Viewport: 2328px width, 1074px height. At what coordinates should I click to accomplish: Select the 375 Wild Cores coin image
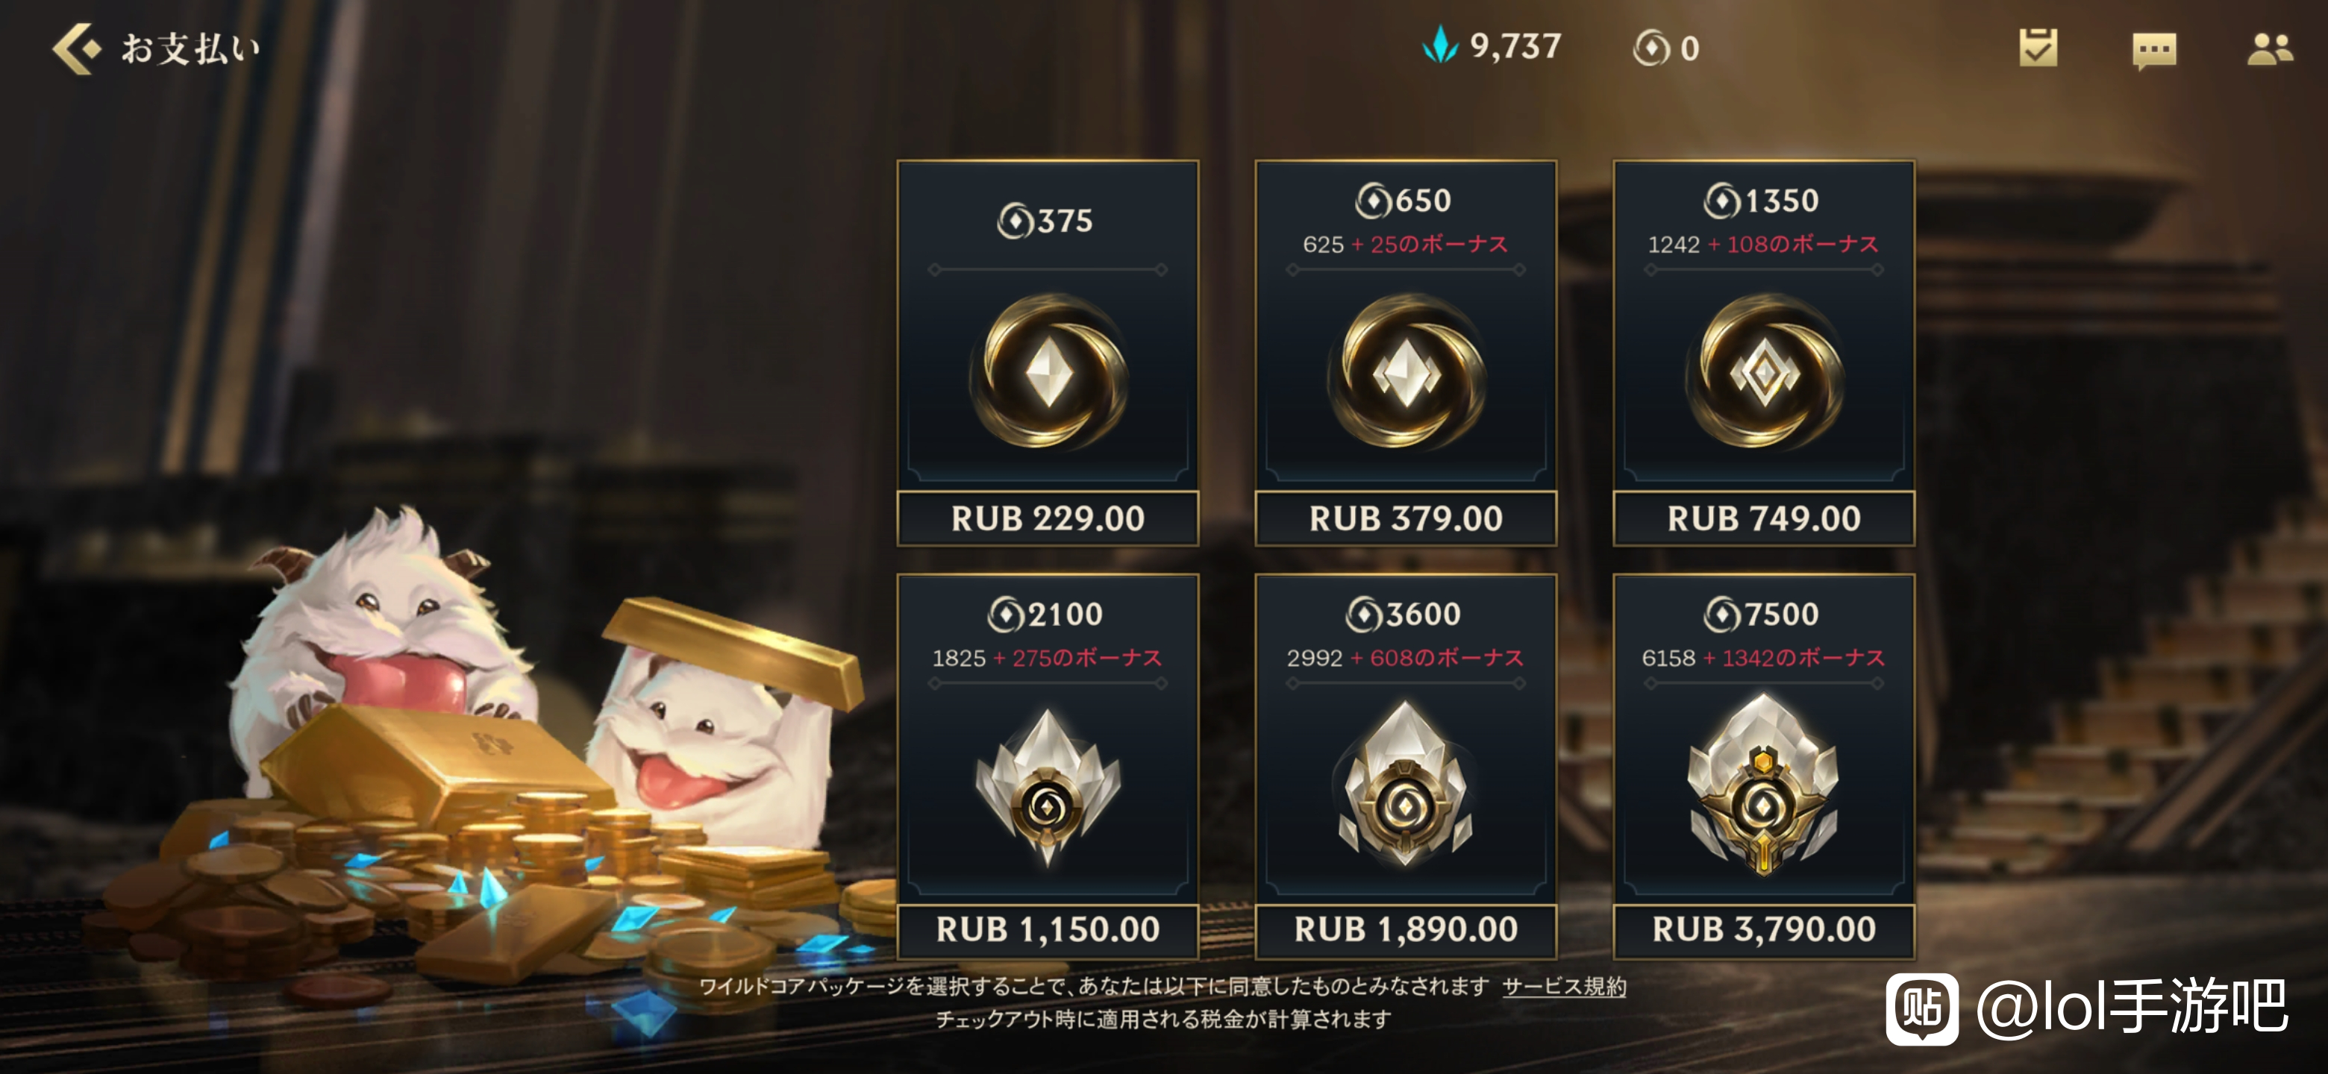(1048, 372)
